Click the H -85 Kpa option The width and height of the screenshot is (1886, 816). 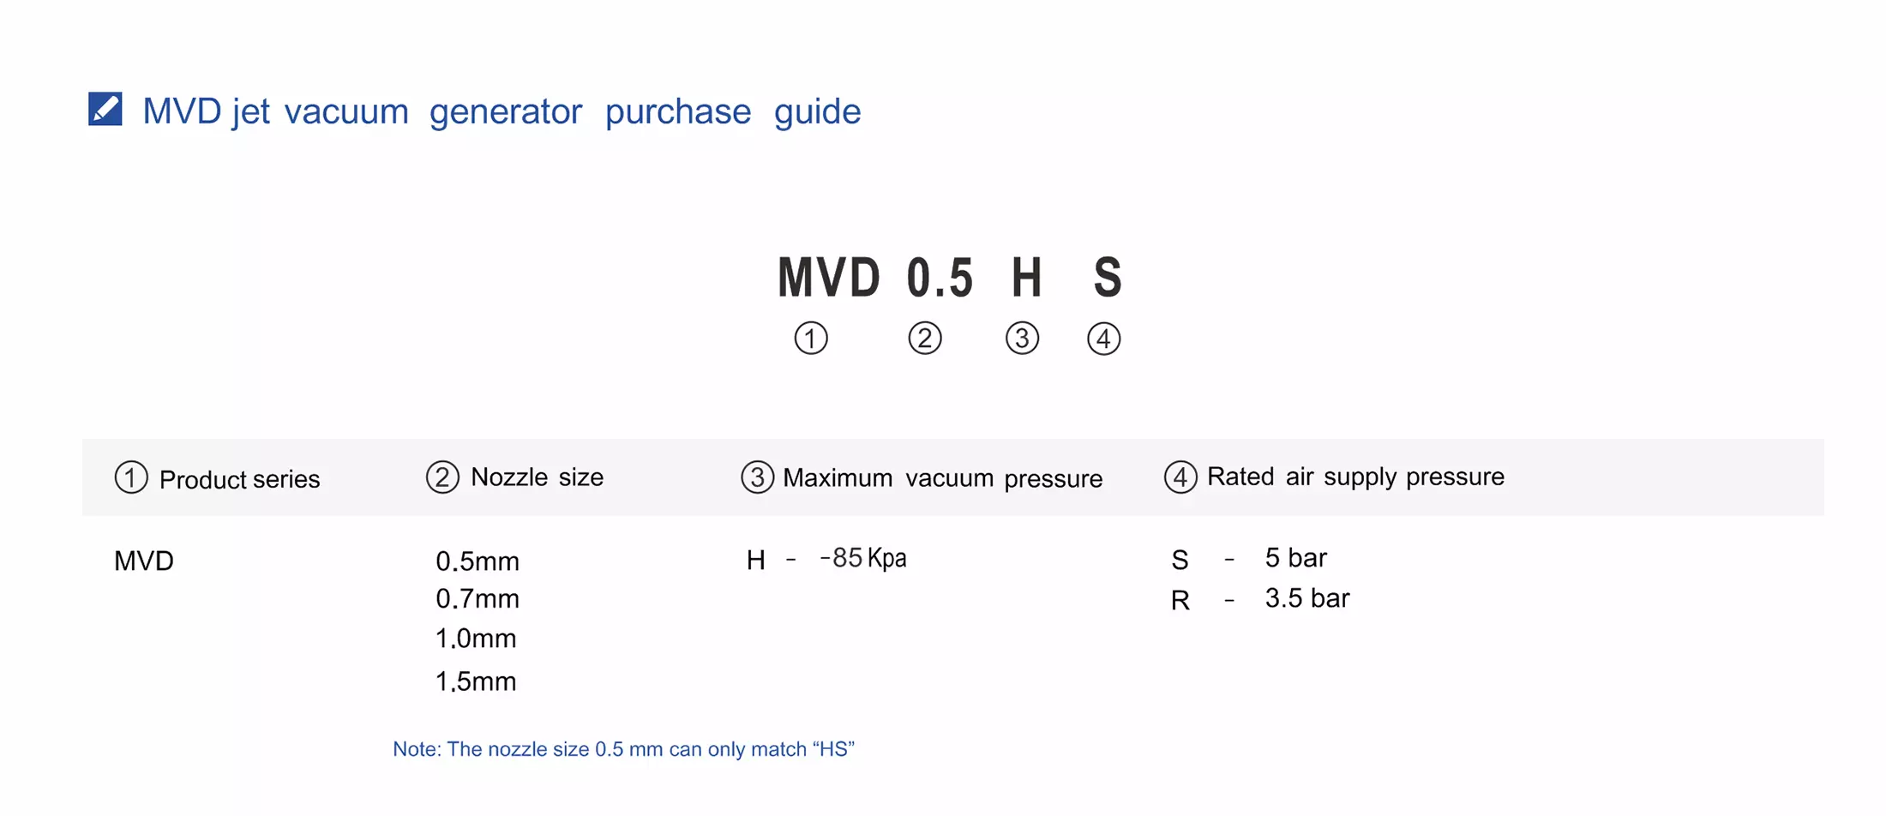tap(826, 559)
